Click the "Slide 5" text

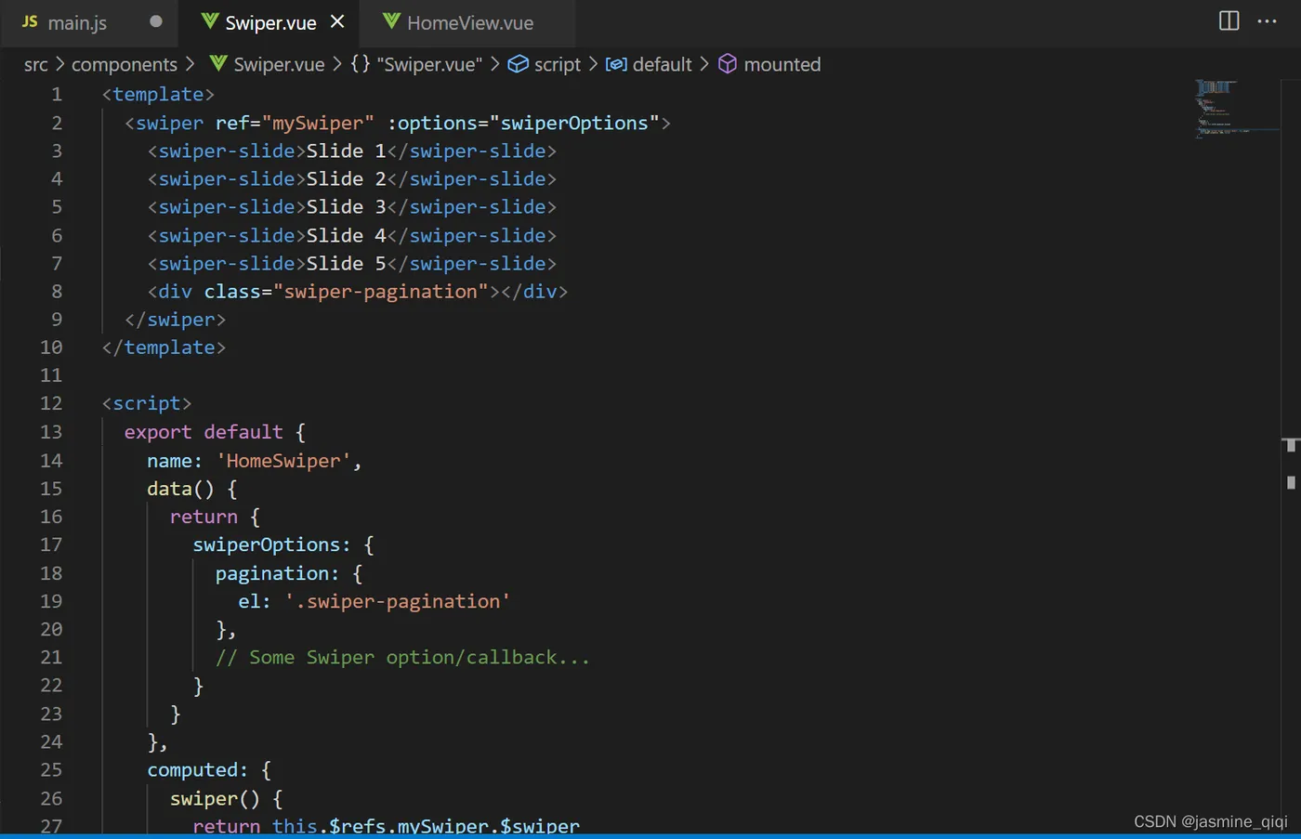tap(346, 263)
